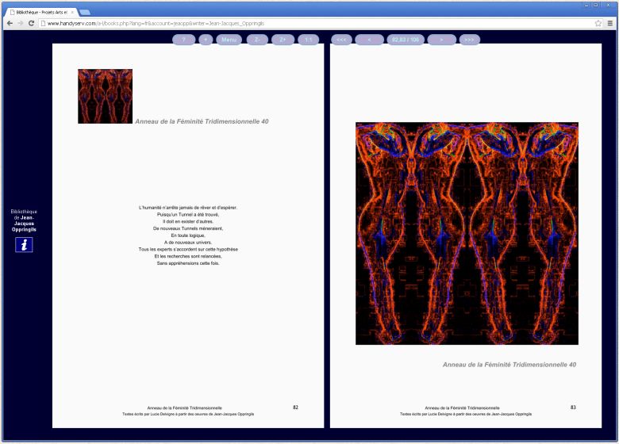Go to previous page with < button
The image size is (619, 444).
pos(369,40)
